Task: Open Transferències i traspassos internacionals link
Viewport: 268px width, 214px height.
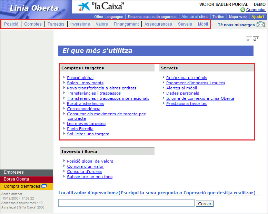Action: tap(108, 98)
